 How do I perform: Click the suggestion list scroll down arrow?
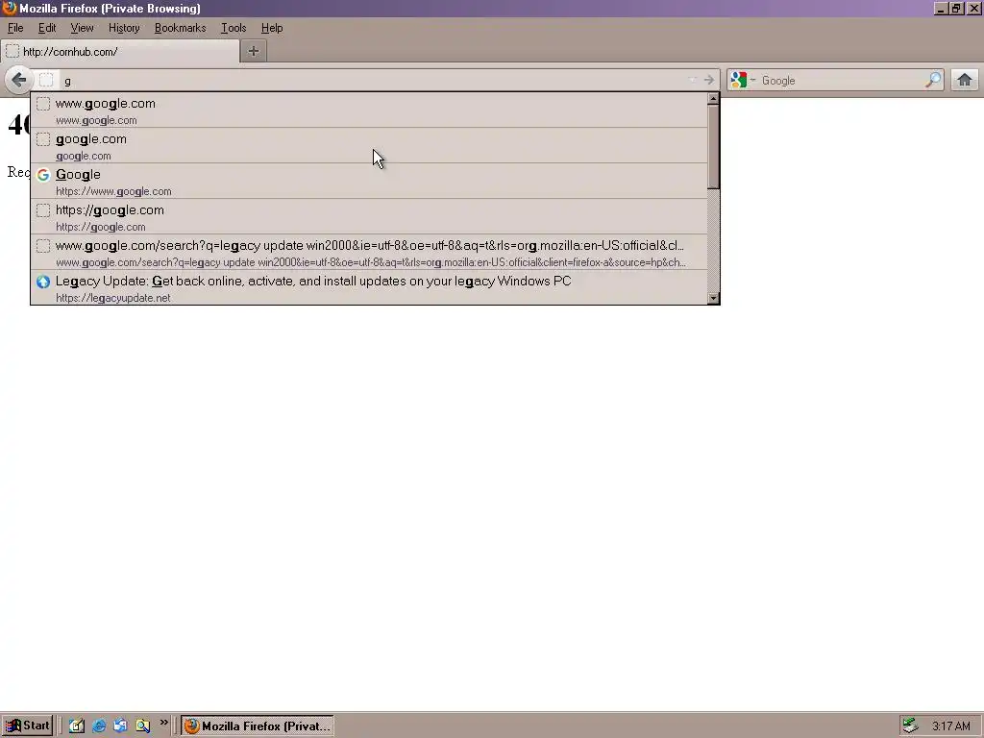point(713,298)
